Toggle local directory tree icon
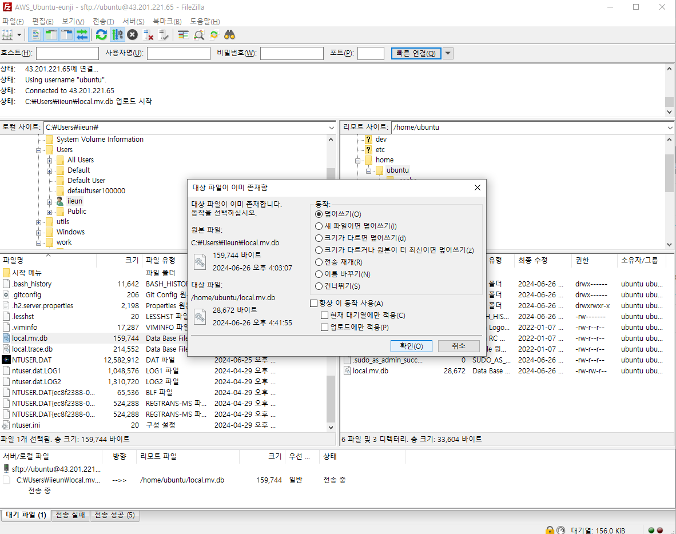676x534 pixels. (51, 35)
